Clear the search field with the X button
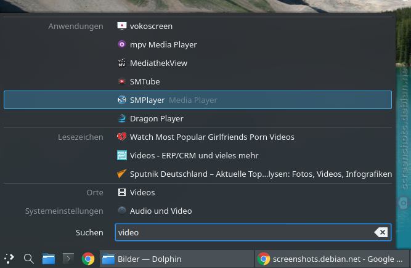The height and width of the screenshot is (268, 411). tap(381, 232)
